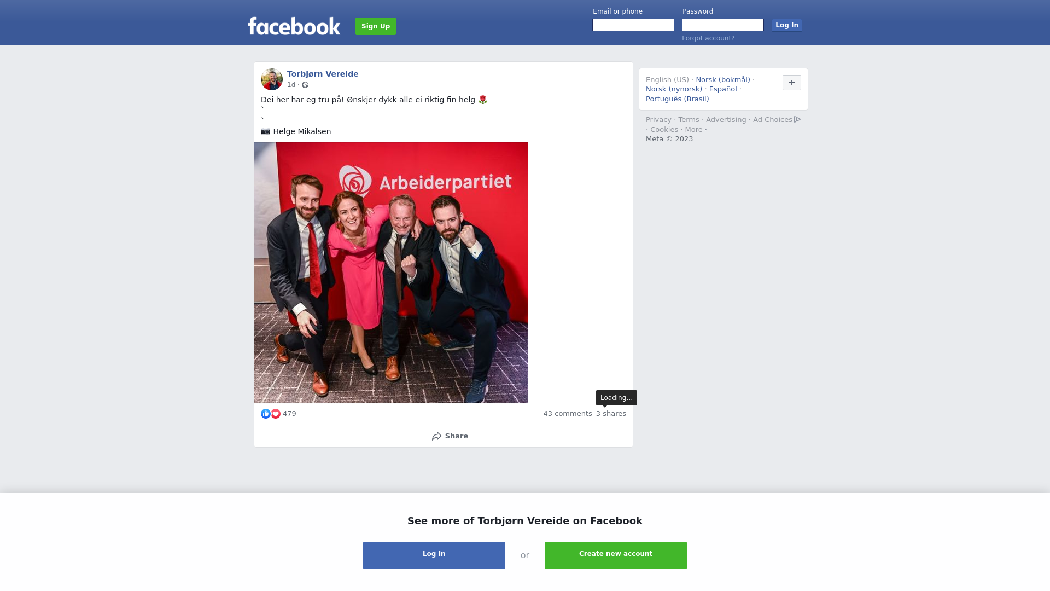The width and height of the screenshot is (1050, 591).
Task: Focus the Email or phone field
Action: click(x=633, y=25)
